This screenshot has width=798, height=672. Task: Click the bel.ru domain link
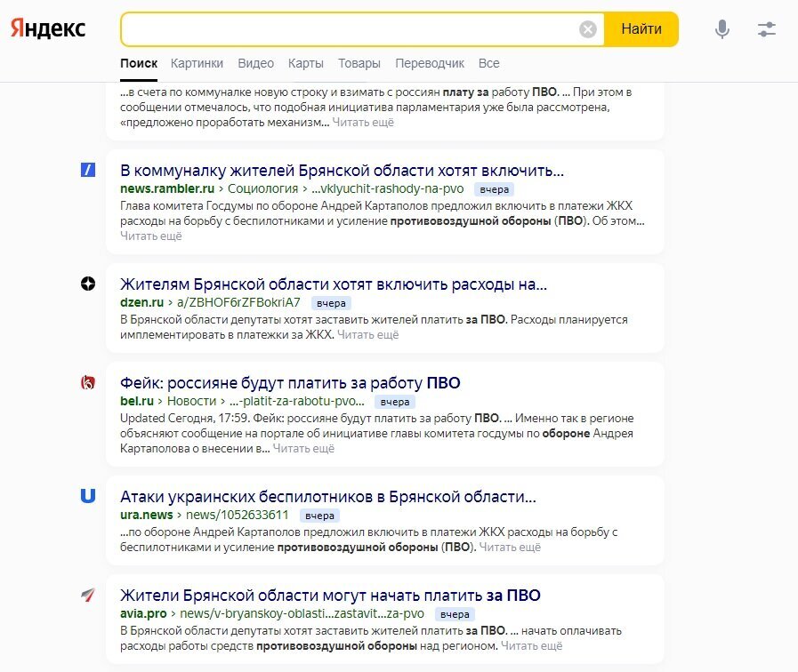tap(136, 401)
